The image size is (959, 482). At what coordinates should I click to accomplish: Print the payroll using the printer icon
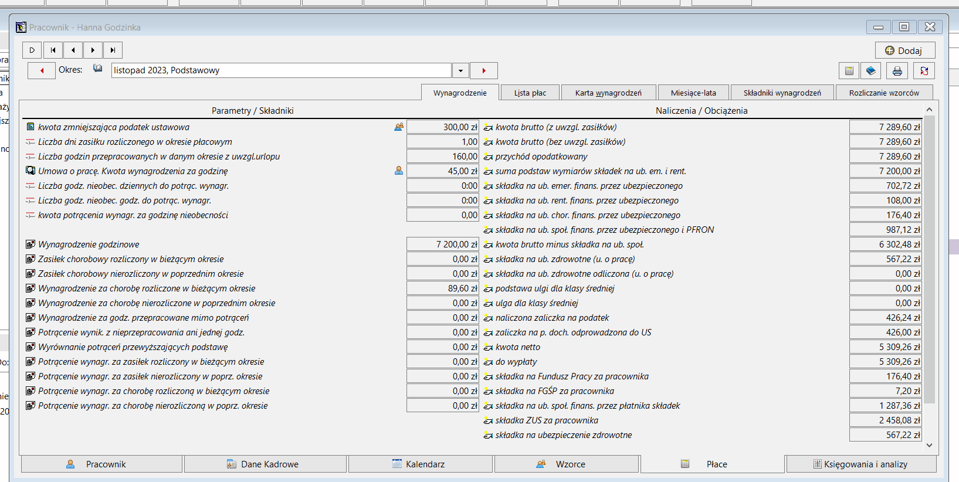click(897, 71)
